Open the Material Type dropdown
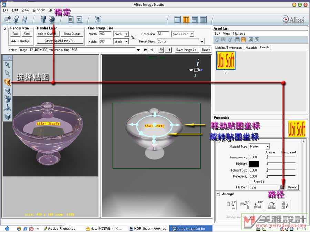This screenshot has width=310, height=232. pos(267,146)
